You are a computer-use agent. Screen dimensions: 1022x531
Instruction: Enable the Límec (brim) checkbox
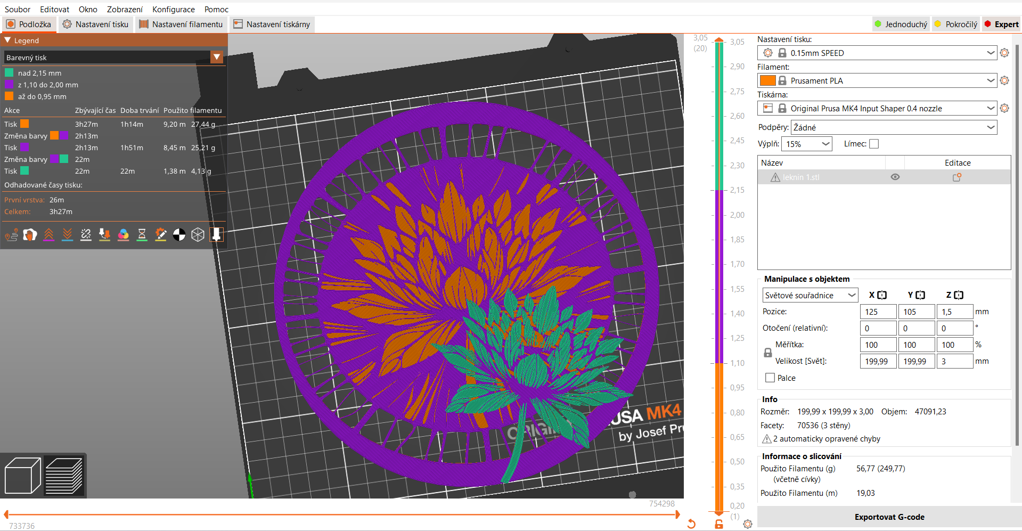pos(874,144)
